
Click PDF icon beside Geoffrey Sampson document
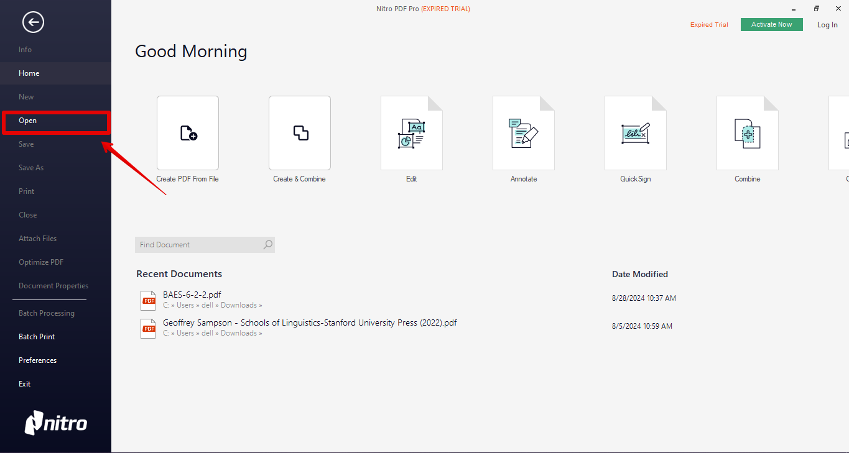pos(149,328)
